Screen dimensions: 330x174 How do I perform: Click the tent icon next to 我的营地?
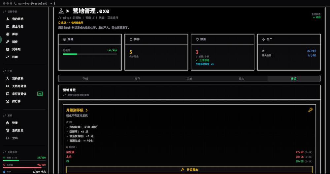8,19
